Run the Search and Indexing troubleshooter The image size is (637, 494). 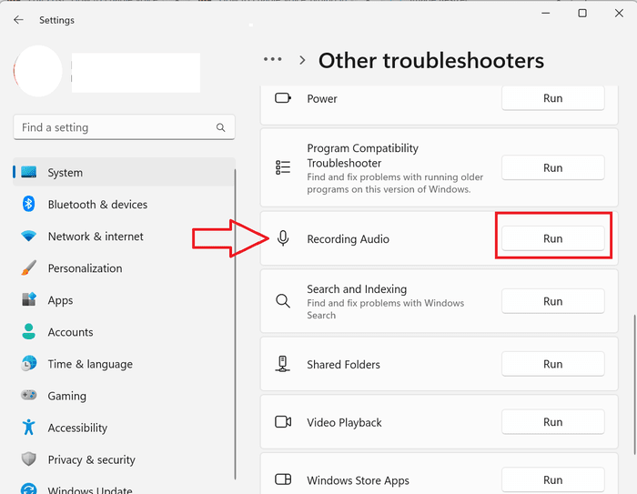click(x=553, y=301)
